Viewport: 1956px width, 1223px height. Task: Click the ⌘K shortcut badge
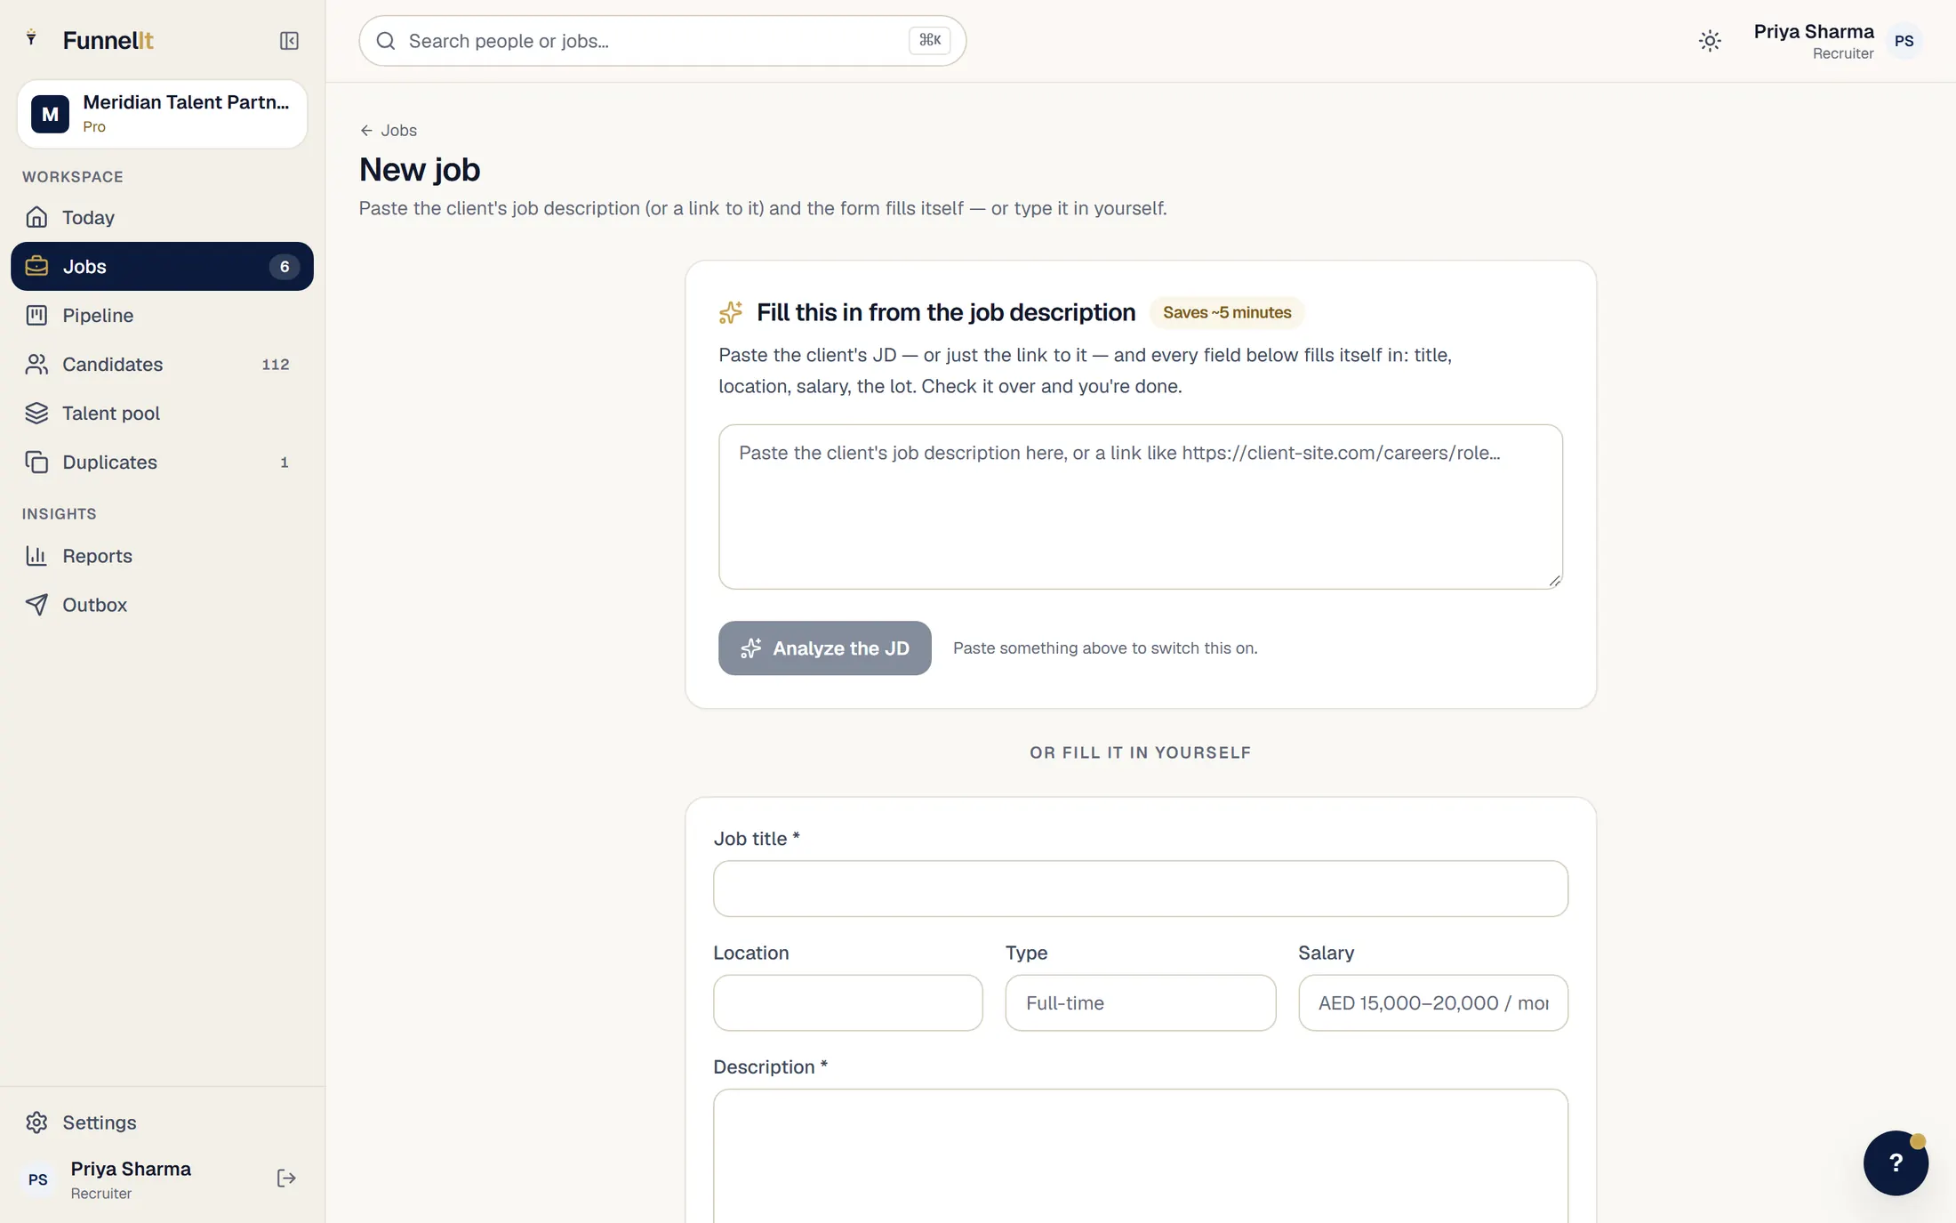point(929,40)
